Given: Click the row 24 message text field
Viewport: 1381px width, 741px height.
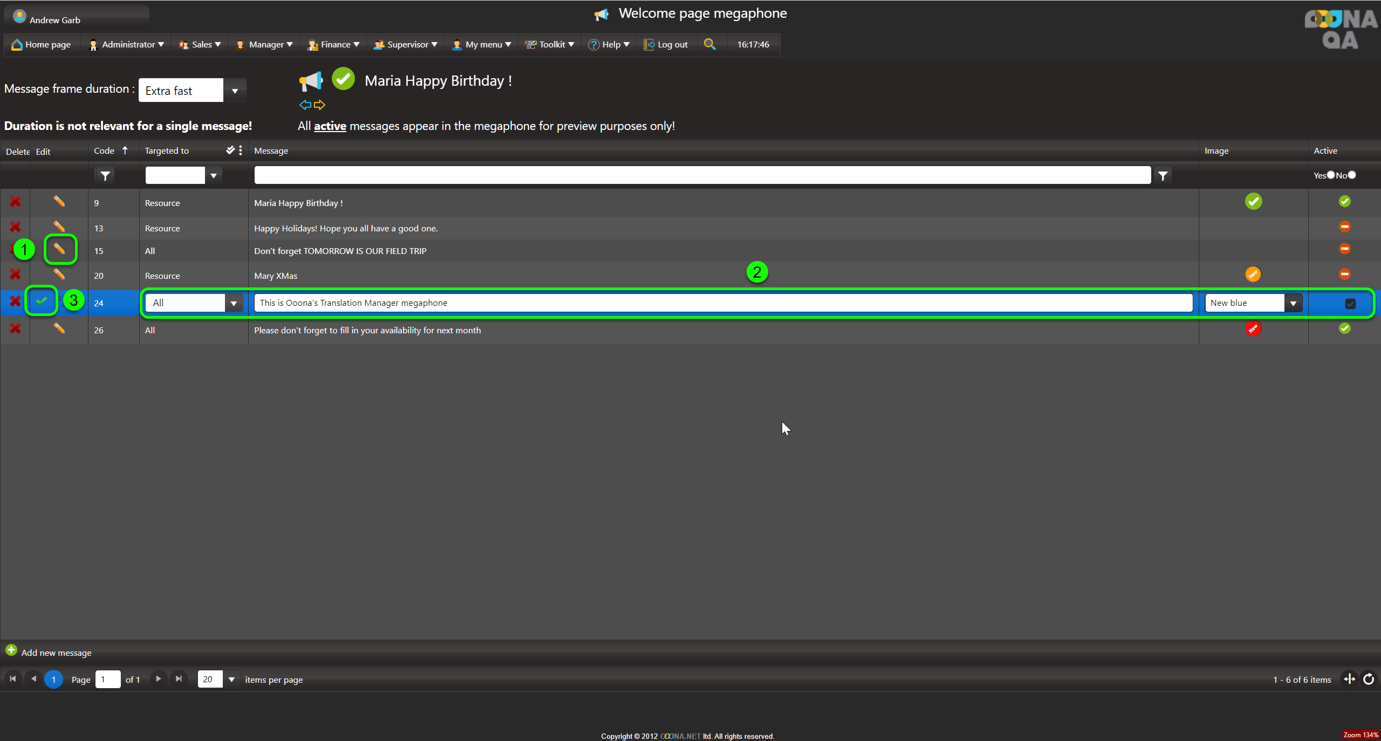Looking at the screenshot, I should click(x=723, y=303).
